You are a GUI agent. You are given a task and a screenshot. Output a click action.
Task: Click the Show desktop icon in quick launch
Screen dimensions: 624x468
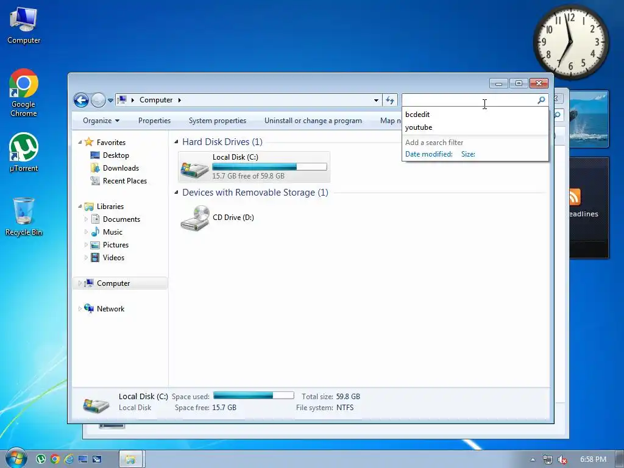[x=83, y=459]
